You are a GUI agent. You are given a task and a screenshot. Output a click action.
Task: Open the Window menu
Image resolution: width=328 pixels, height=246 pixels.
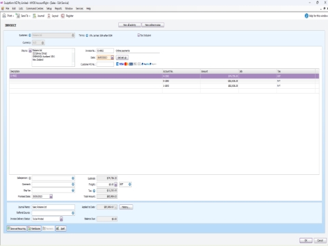point(69,8)
